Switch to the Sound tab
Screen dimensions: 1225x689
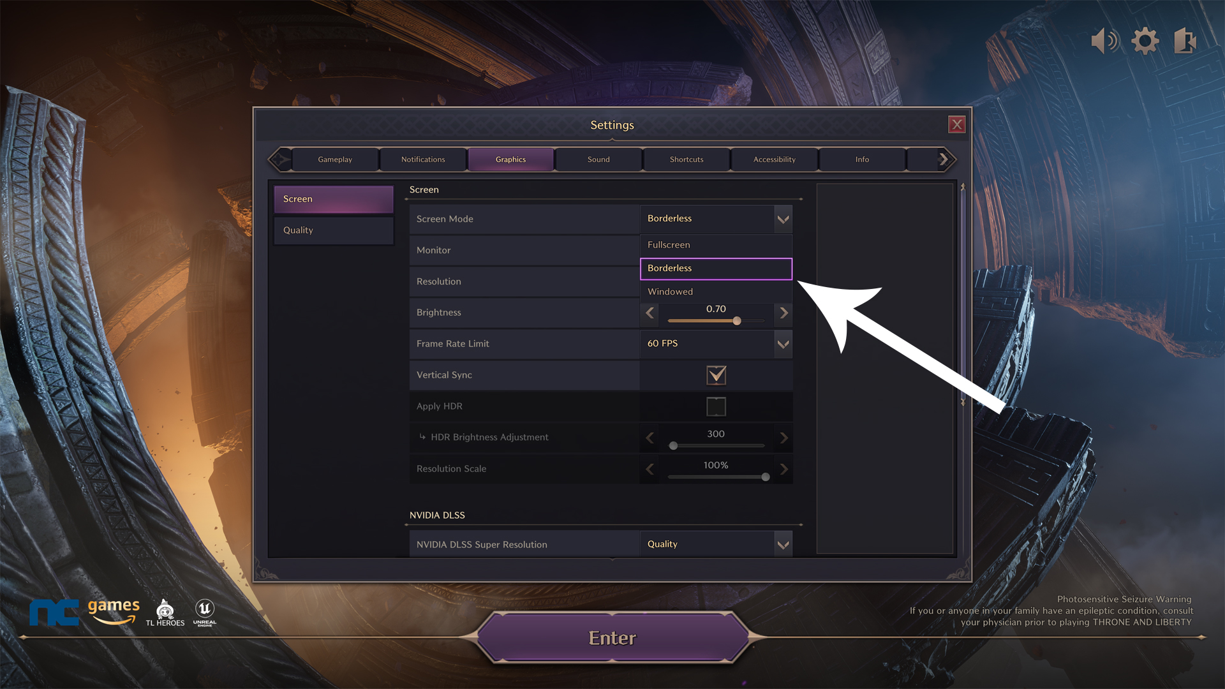(x=598, y=159)
